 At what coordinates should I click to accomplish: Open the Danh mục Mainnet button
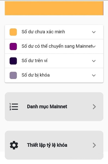pyautogui.click(x=54, y=107)
